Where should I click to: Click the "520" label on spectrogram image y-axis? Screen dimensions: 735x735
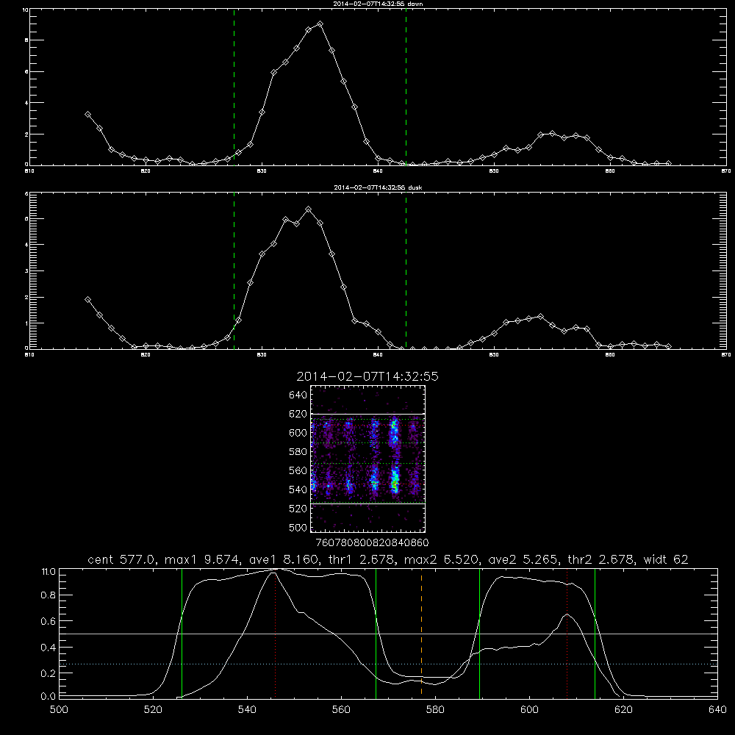click(298, 509)
